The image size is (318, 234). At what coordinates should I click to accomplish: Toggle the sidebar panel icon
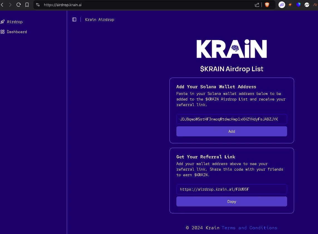(x=74, y=19)
